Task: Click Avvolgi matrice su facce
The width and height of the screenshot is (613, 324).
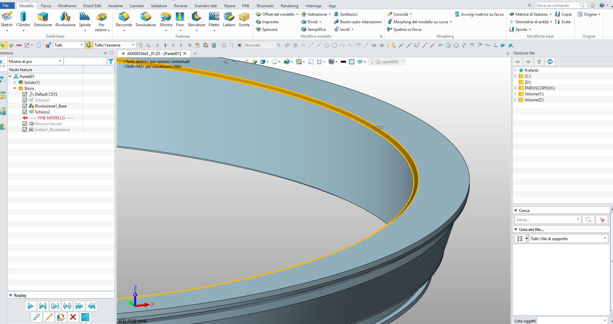Action: tap(479, 14)
